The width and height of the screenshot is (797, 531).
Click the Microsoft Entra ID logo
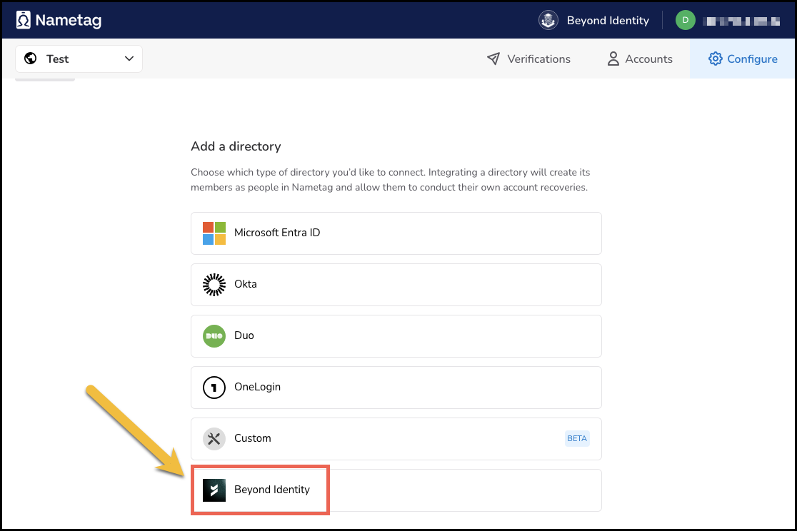pos(214,233)
